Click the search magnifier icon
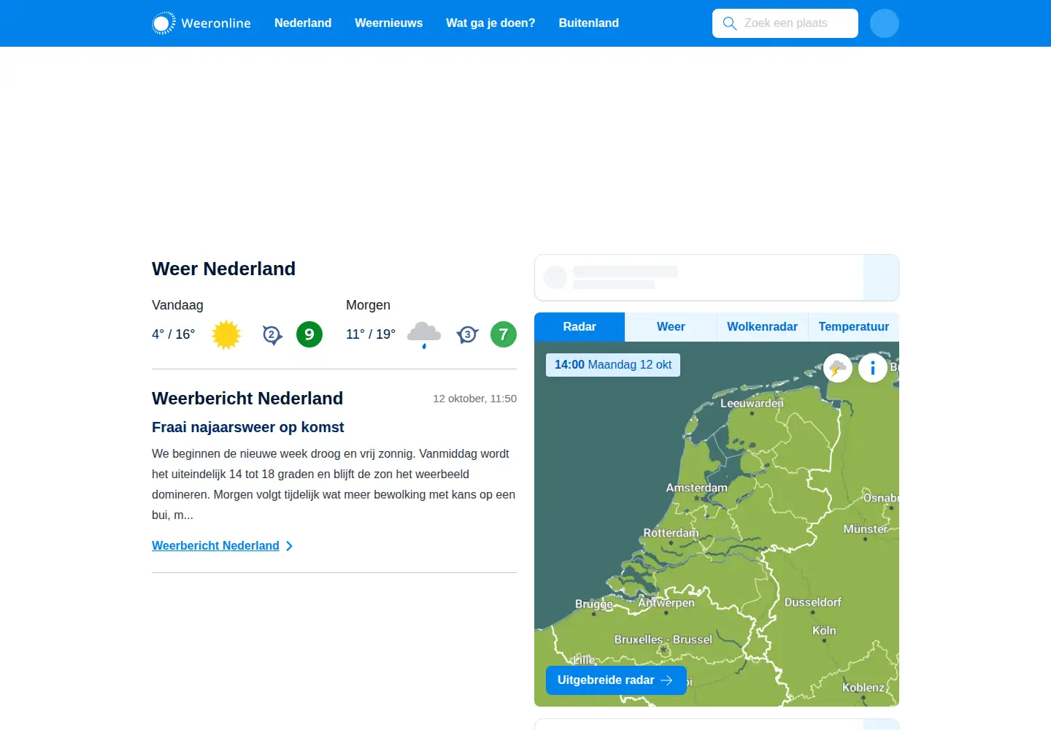 pyautogui.click(x=729, y=23)
